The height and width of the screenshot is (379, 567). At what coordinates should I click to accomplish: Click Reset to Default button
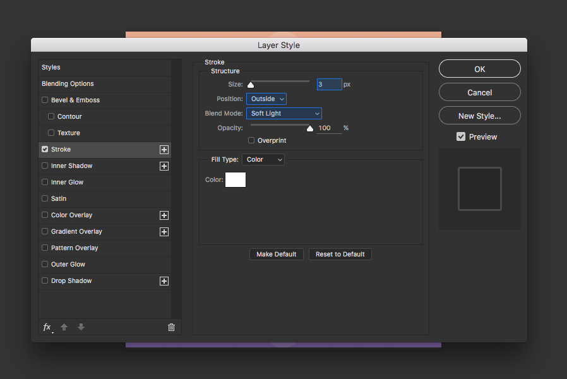(340, 254)
